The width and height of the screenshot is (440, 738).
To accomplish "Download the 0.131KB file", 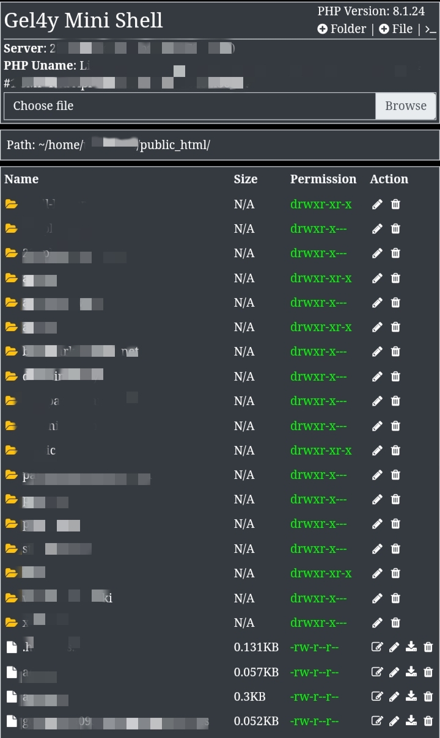I will pyautogui.click(x=411, y=647).
